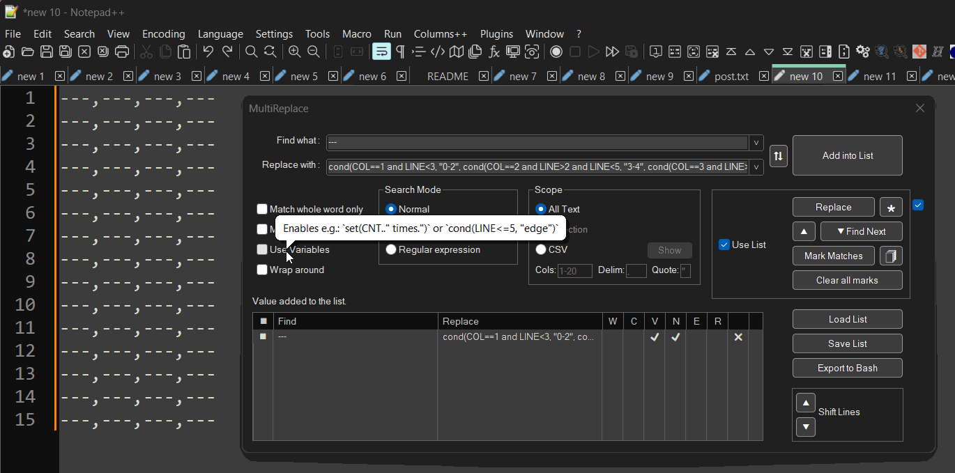
Task: Click the Export to Bash button
Action: [x=847, y=368]
